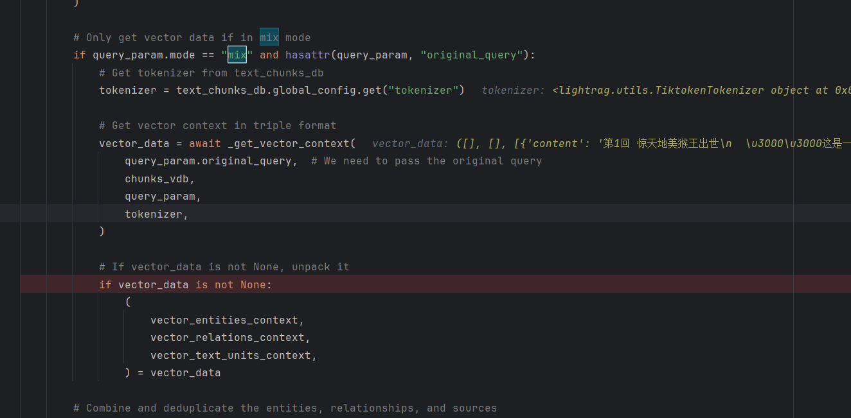Click the _get_vector_context function name
Image resolution: width=851 pixels, height=418 pixels.
pos(288,143)
